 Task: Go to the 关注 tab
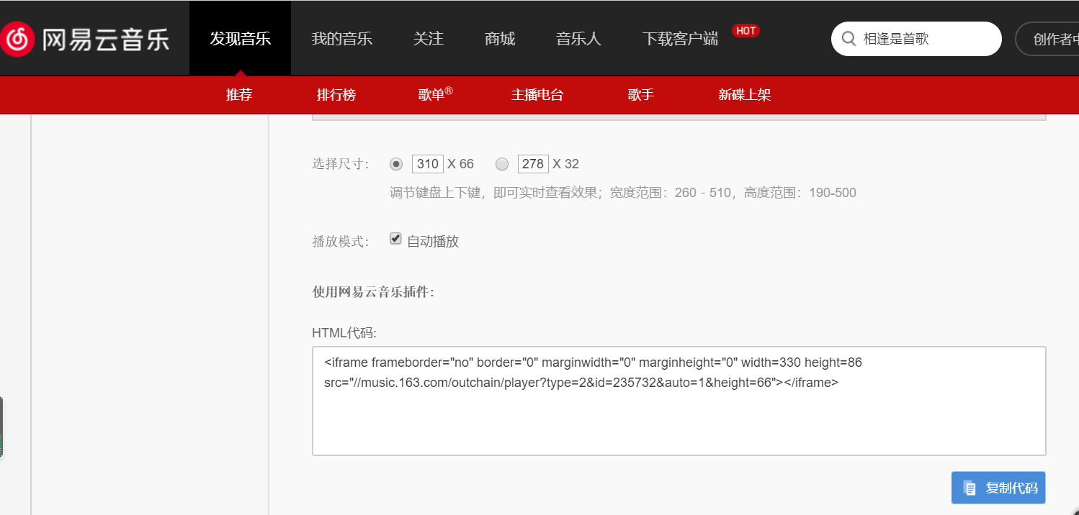429,38
